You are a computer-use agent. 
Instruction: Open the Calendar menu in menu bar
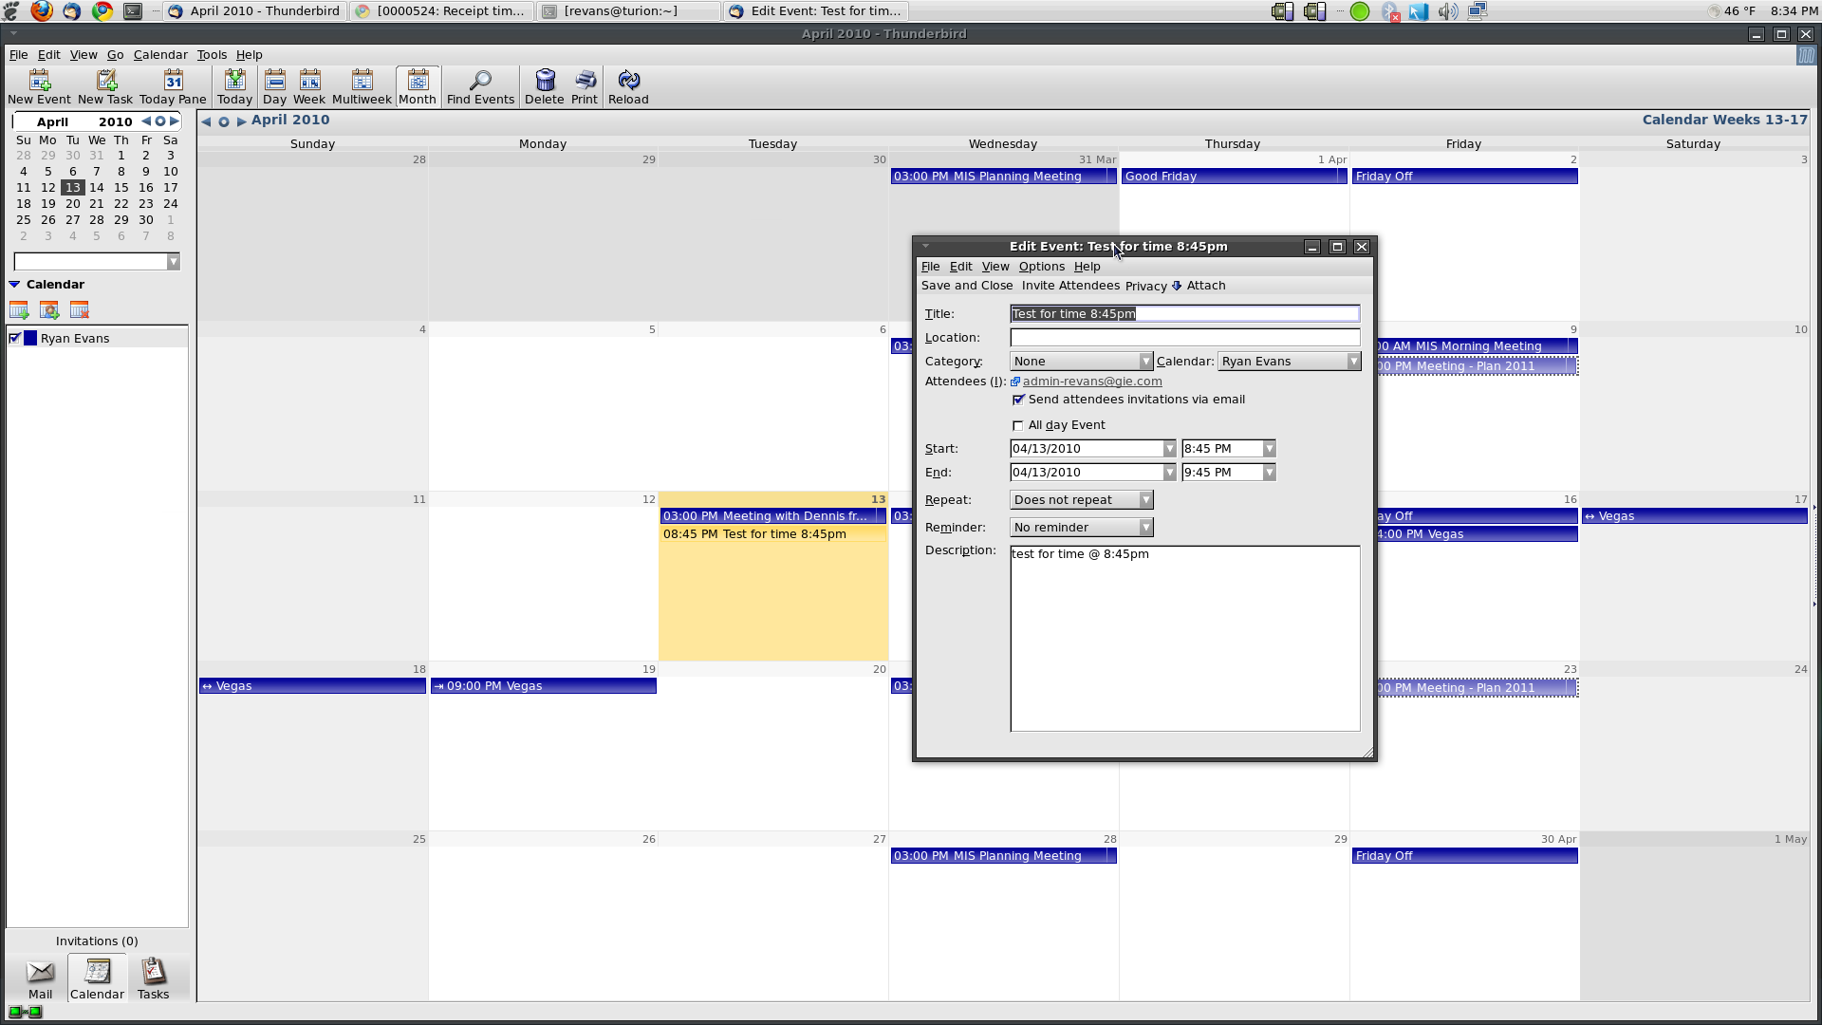click(x=159, y=55)
